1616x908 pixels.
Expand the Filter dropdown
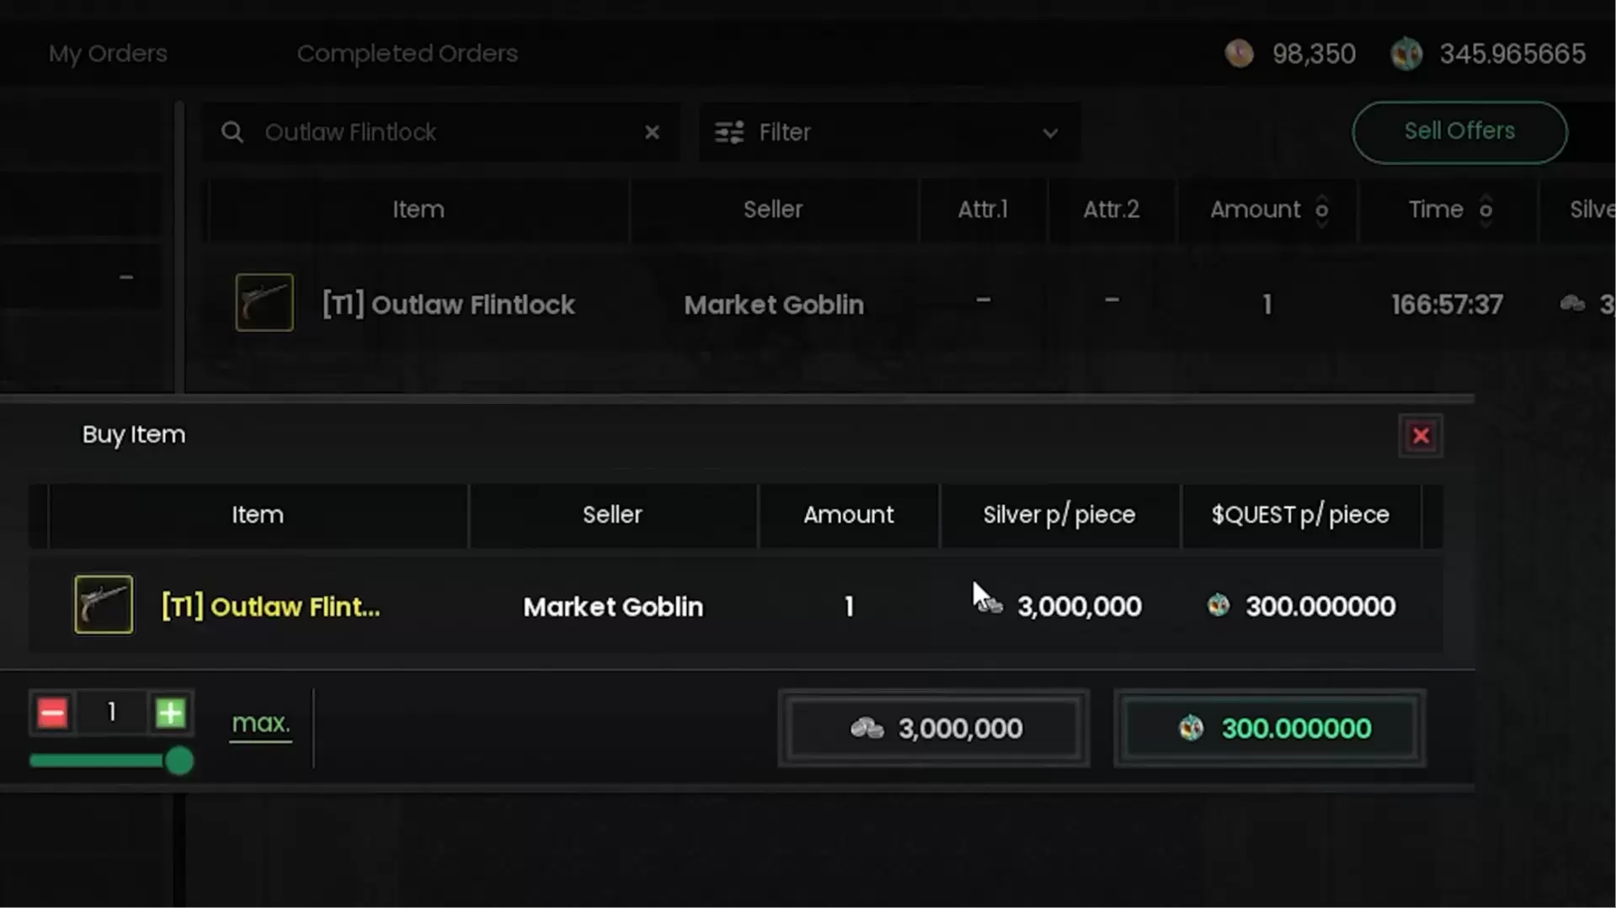1049,133
